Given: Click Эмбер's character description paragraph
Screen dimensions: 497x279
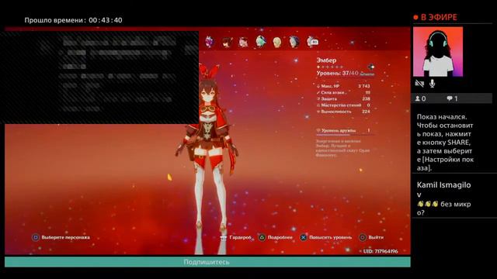Looking at the screenshot, I should click(x=342, y=148).
